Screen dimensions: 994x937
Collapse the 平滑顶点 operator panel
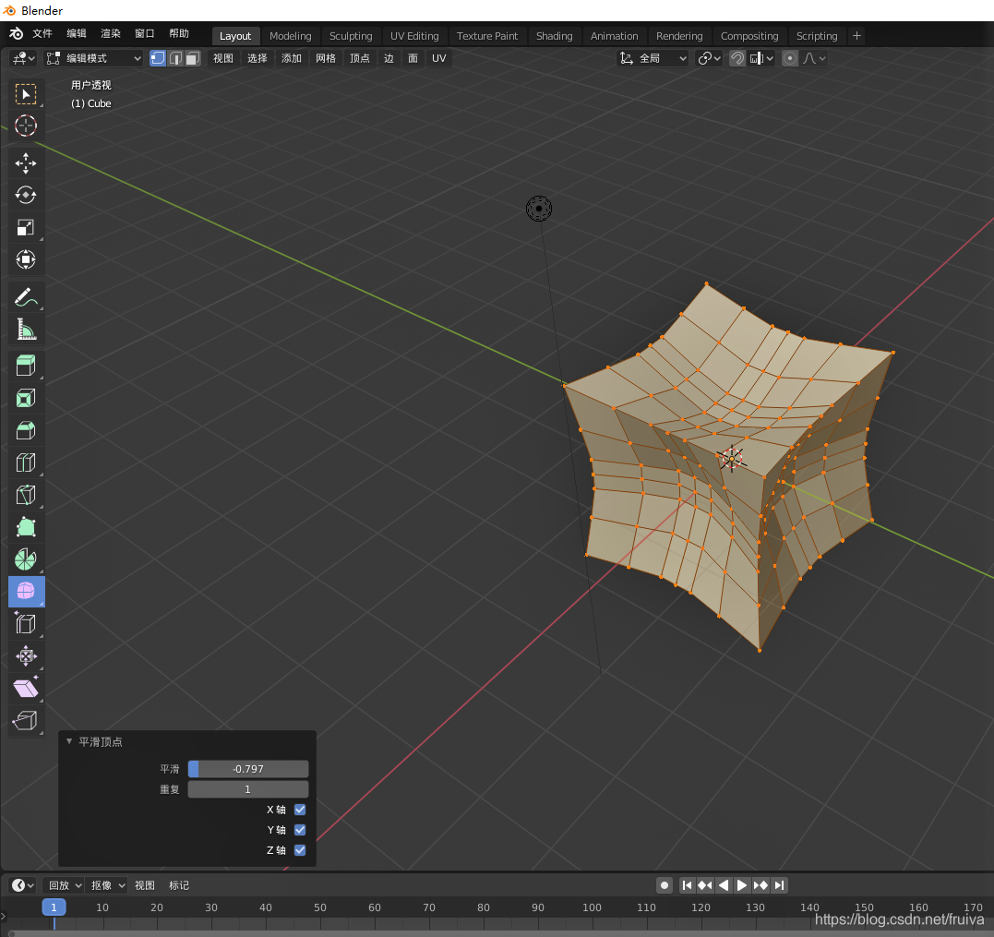[x=69, y=741]
